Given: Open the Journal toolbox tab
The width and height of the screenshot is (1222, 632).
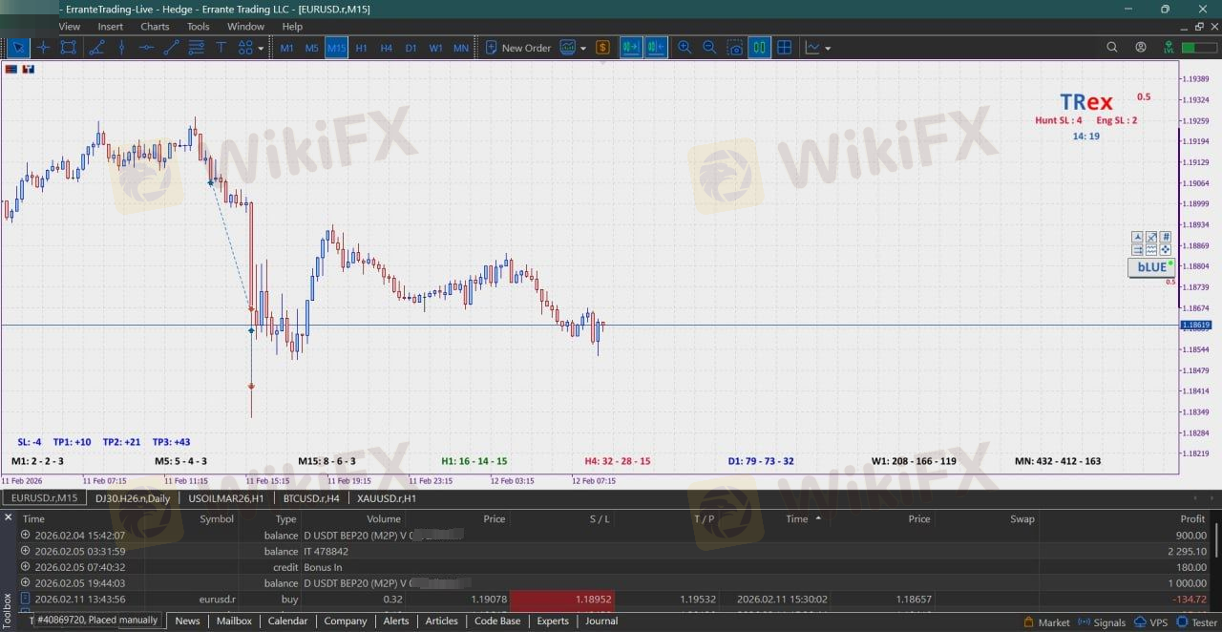Looking at the screenshot, I should [601, 621].
